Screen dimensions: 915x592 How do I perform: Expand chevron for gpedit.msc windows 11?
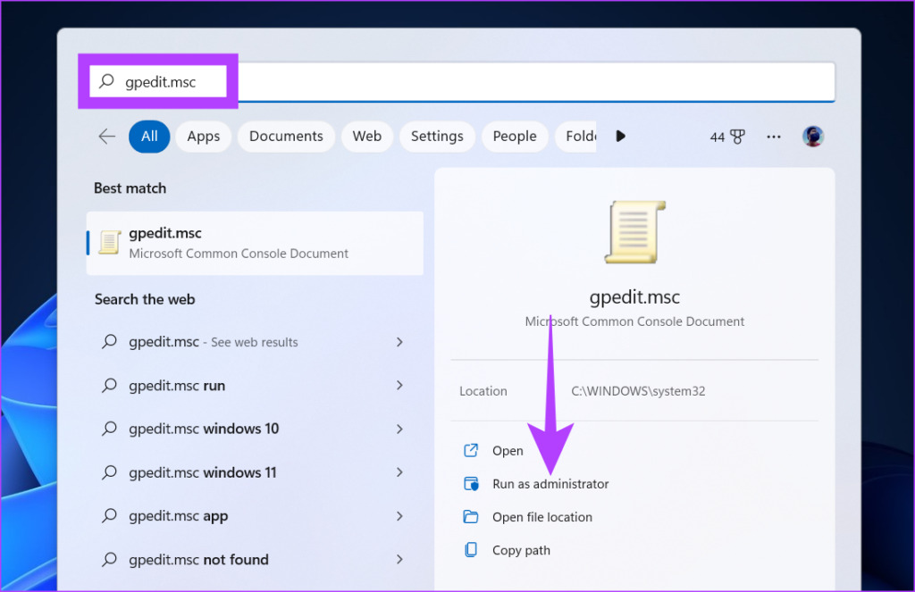(399, 472)
